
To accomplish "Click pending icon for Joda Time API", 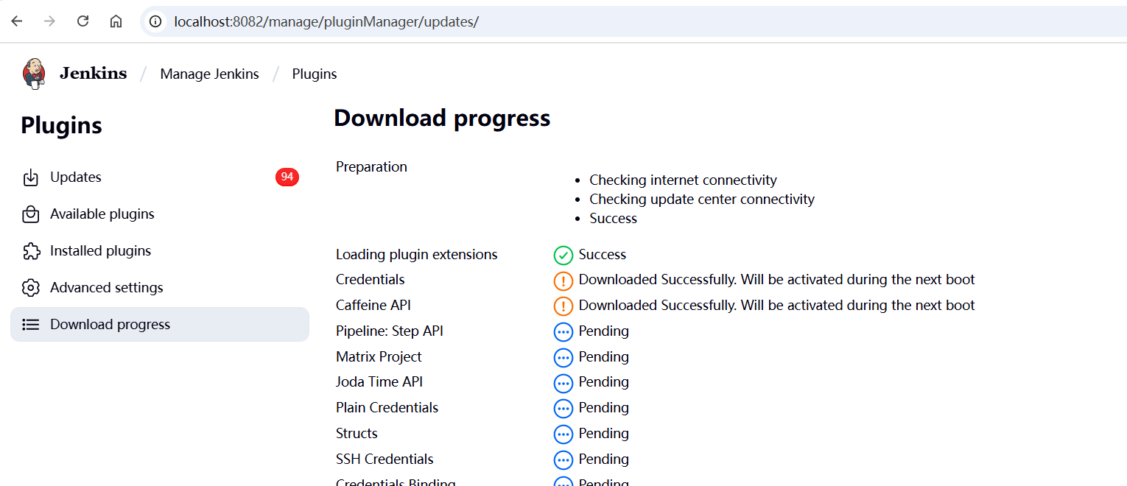I will [563, 383].
